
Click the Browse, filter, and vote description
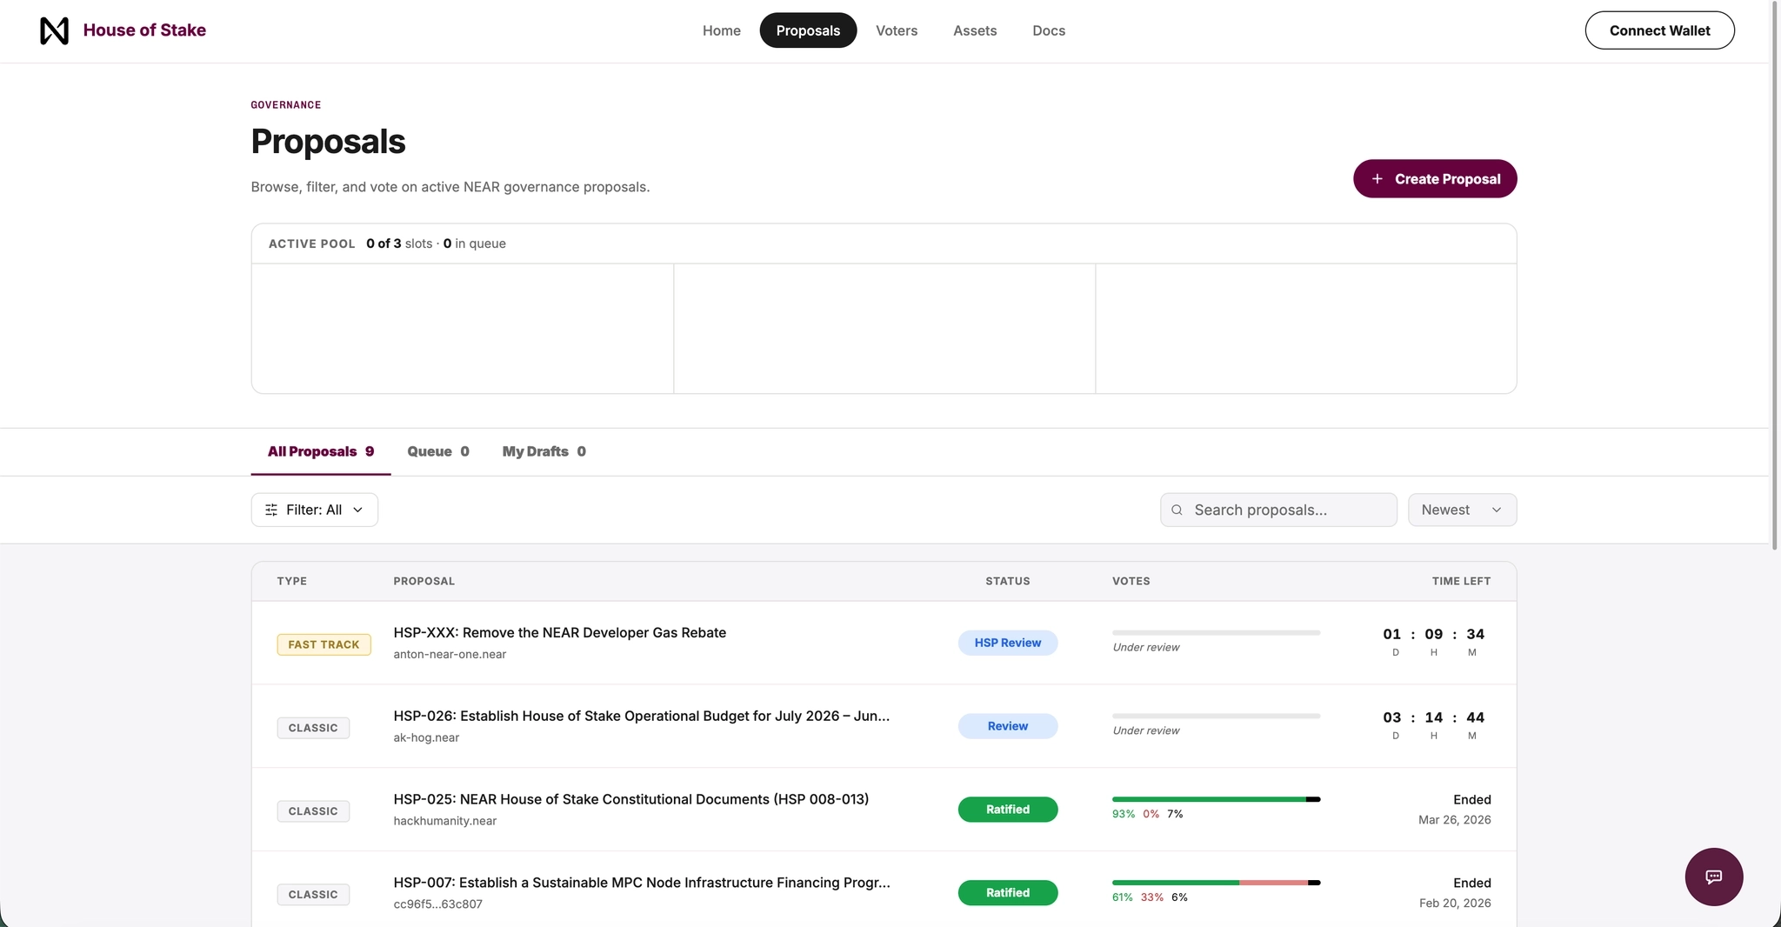pos(450,188)
